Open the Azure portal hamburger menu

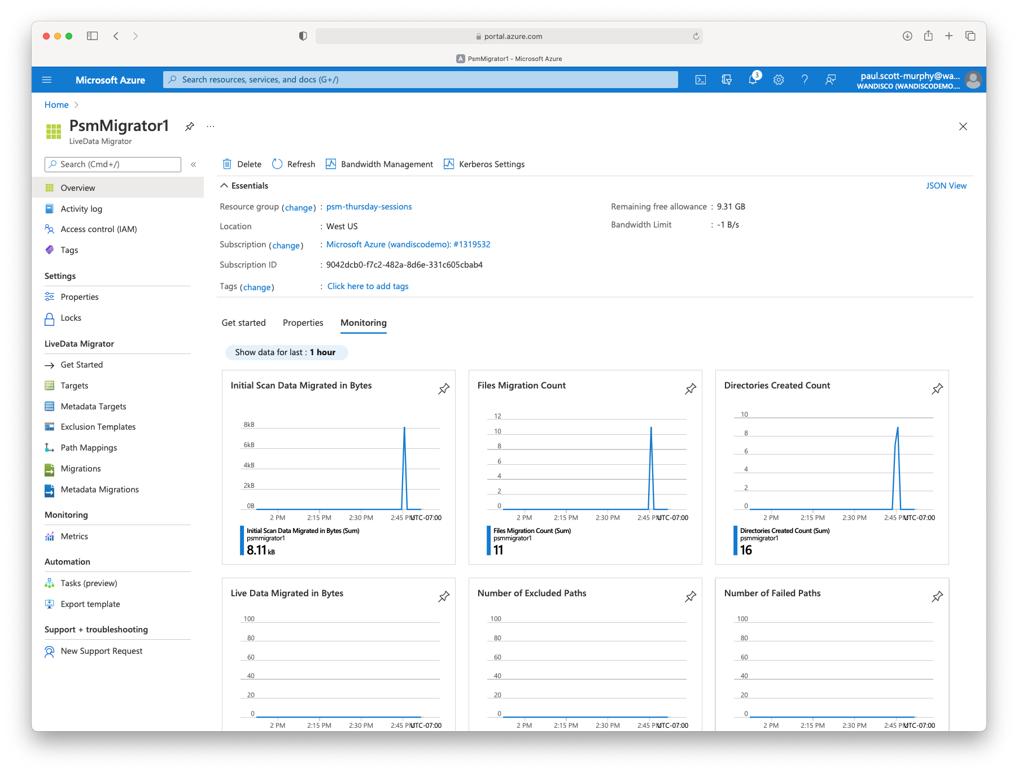[x=47, y=80]
